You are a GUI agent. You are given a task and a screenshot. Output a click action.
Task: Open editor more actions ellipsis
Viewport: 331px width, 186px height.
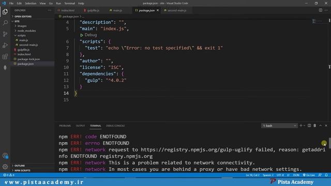click(x=326, y=10)
